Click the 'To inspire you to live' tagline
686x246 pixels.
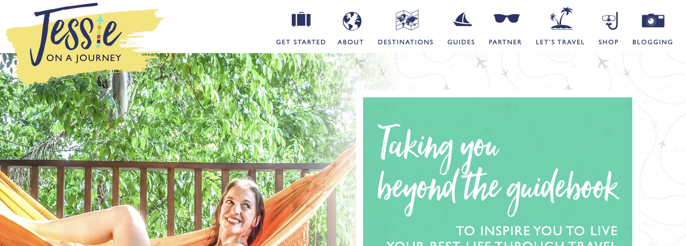(536, 231)
